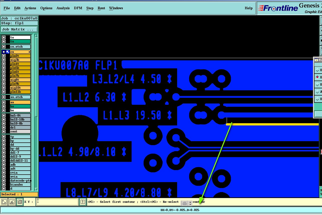The width and height of the screenshot is (322, 215).
Task: Select the svia layer name
Action: [x=20, y=177]
